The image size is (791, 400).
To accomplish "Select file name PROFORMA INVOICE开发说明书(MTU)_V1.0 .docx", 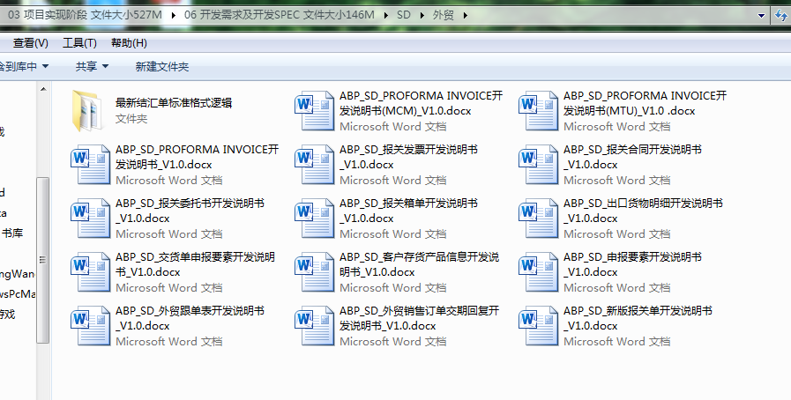I will (x=645, y=103).
